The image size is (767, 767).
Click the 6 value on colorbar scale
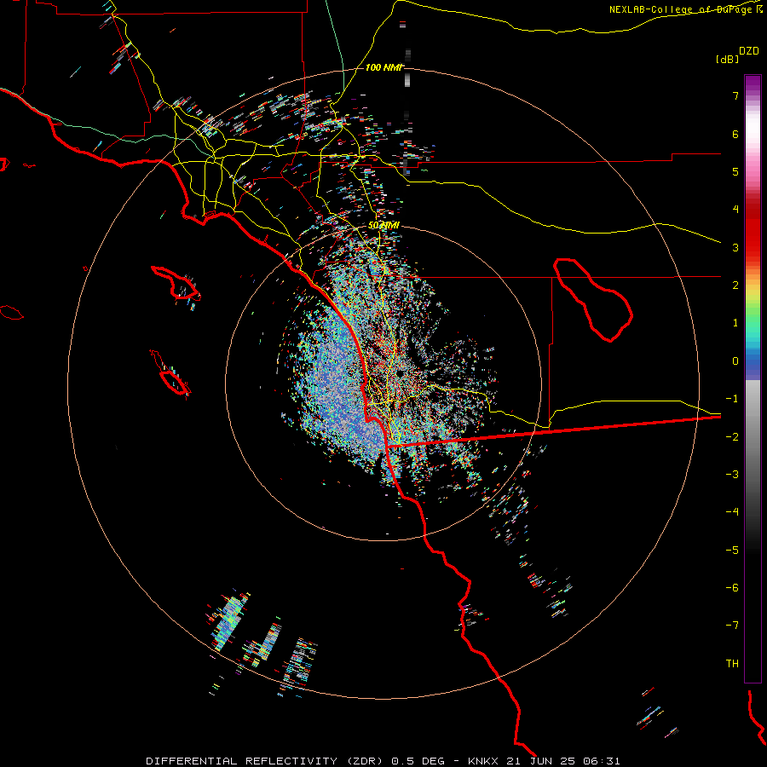coord(735,134)
